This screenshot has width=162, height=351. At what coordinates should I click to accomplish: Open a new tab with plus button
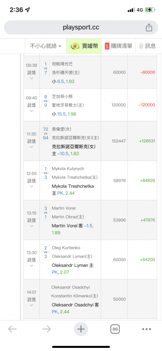click(81, 329)
